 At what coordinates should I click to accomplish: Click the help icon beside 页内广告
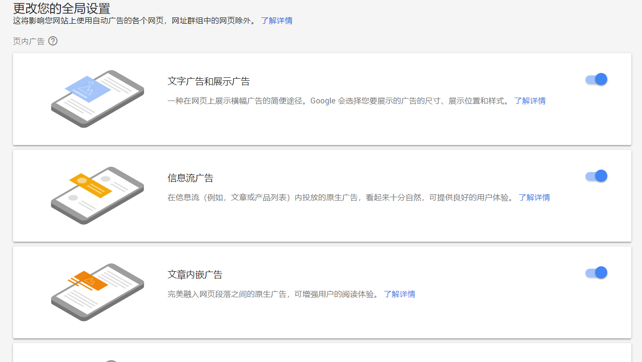pos(53,41)
